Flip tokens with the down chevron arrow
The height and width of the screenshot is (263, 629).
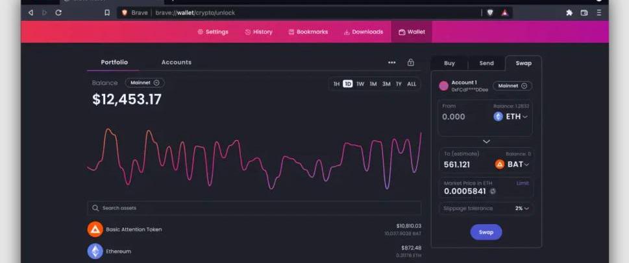(x=486, y=142)
